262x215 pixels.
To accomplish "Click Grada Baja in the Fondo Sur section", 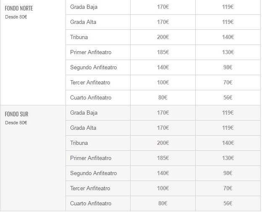I will click(x=84, y=113).
